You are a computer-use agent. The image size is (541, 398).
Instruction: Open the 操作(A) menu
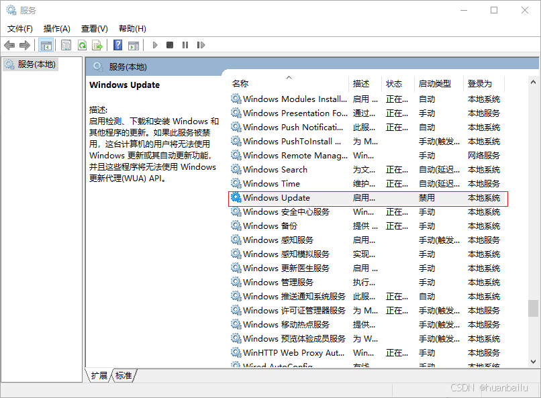coord(57,29)
